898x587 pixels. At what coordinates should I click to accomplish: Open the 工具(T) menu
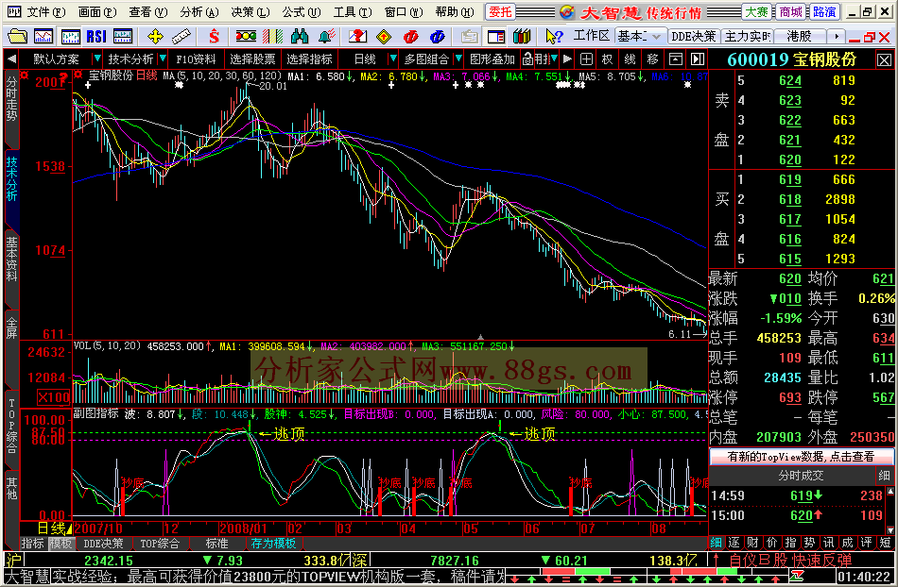coord(353,11)
